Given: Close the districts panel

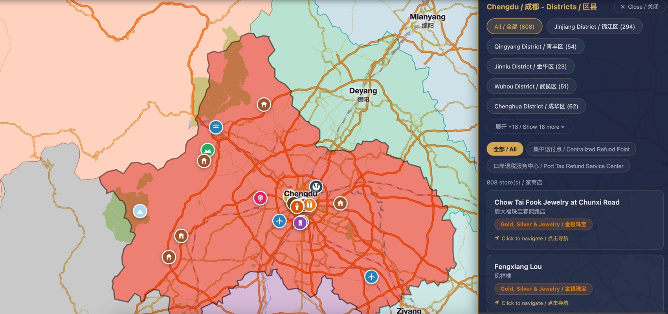Looking at the screenshot, I should point(639,7).
